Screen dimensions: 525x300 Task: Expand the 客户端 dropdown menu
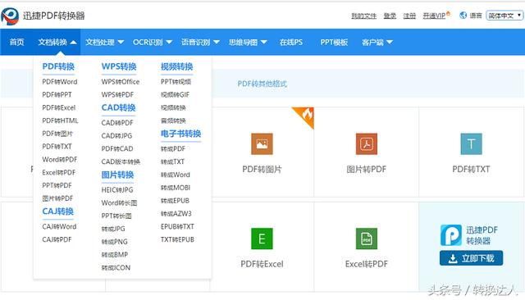tap(377, 42)
